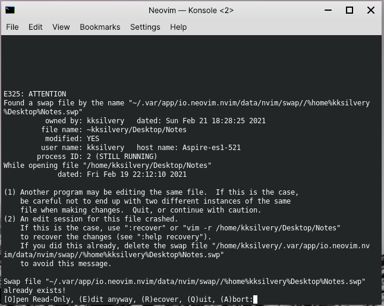The width and height of the screenshot is (384, 306).
Task: Click 'process ID: 2 (STILL RUNNING)' line
Action: click(x=97, y=157)
